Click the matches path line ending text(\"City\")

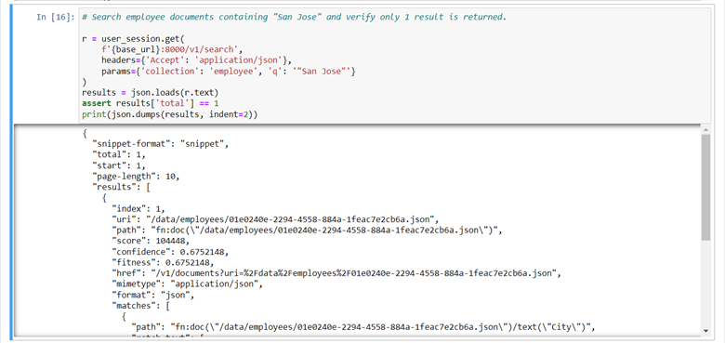(x=362, y=327)
